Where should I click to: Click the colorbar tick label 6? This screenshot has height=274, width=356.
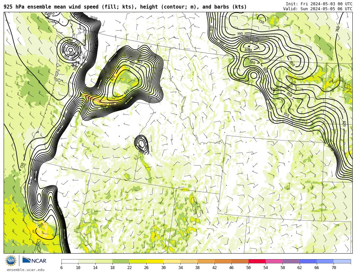(61, 268)
